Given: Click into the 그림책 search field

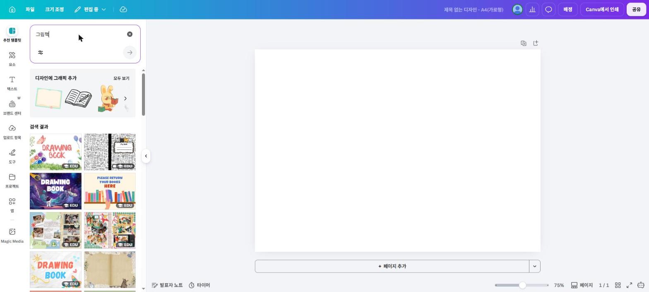Looking at the screenshot, I should click(x=79, y=34).
